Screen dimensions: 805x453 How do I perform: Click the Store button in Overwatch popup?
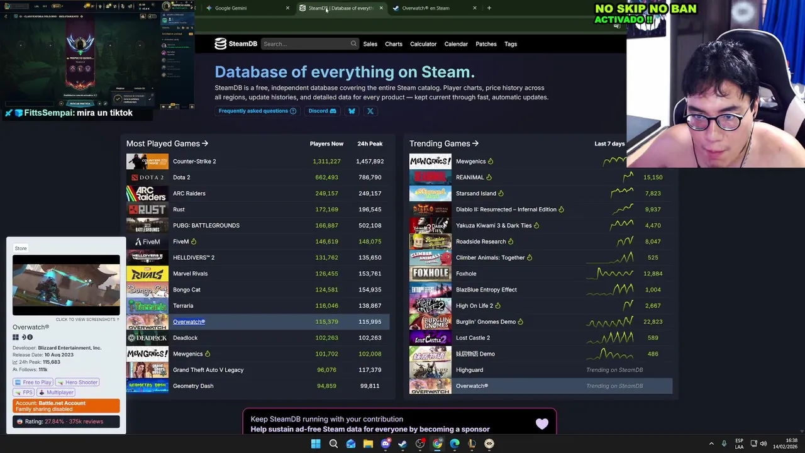coord(21,249)
